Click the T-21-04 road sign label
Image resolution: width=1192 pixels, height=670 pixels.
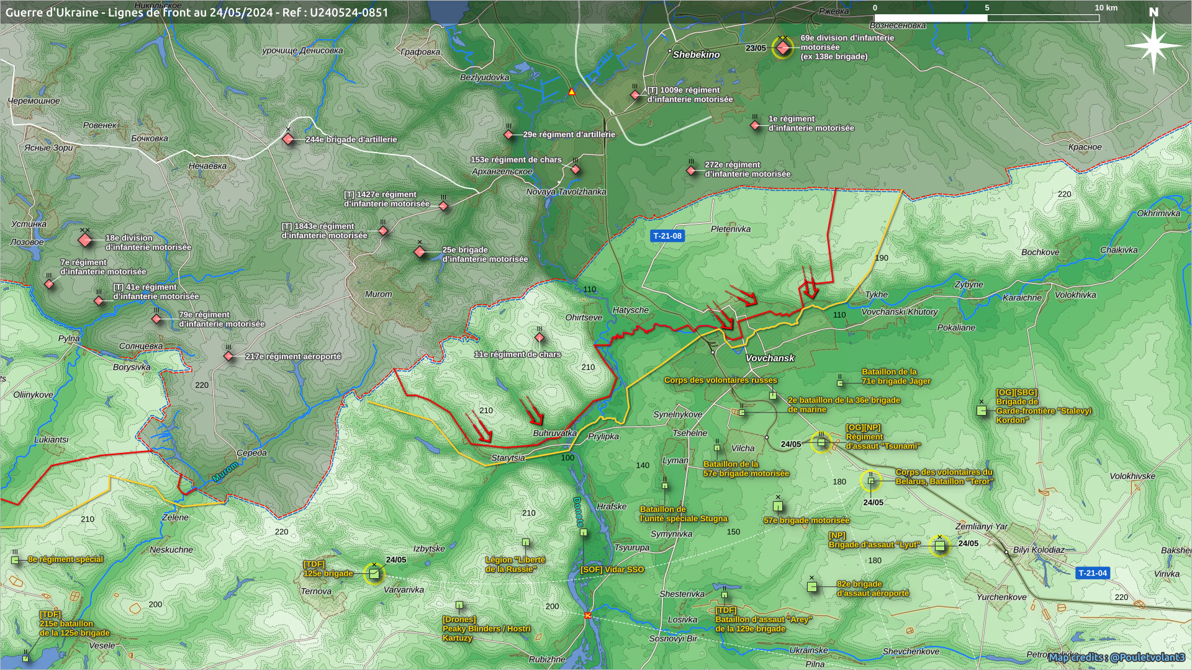1092,573
